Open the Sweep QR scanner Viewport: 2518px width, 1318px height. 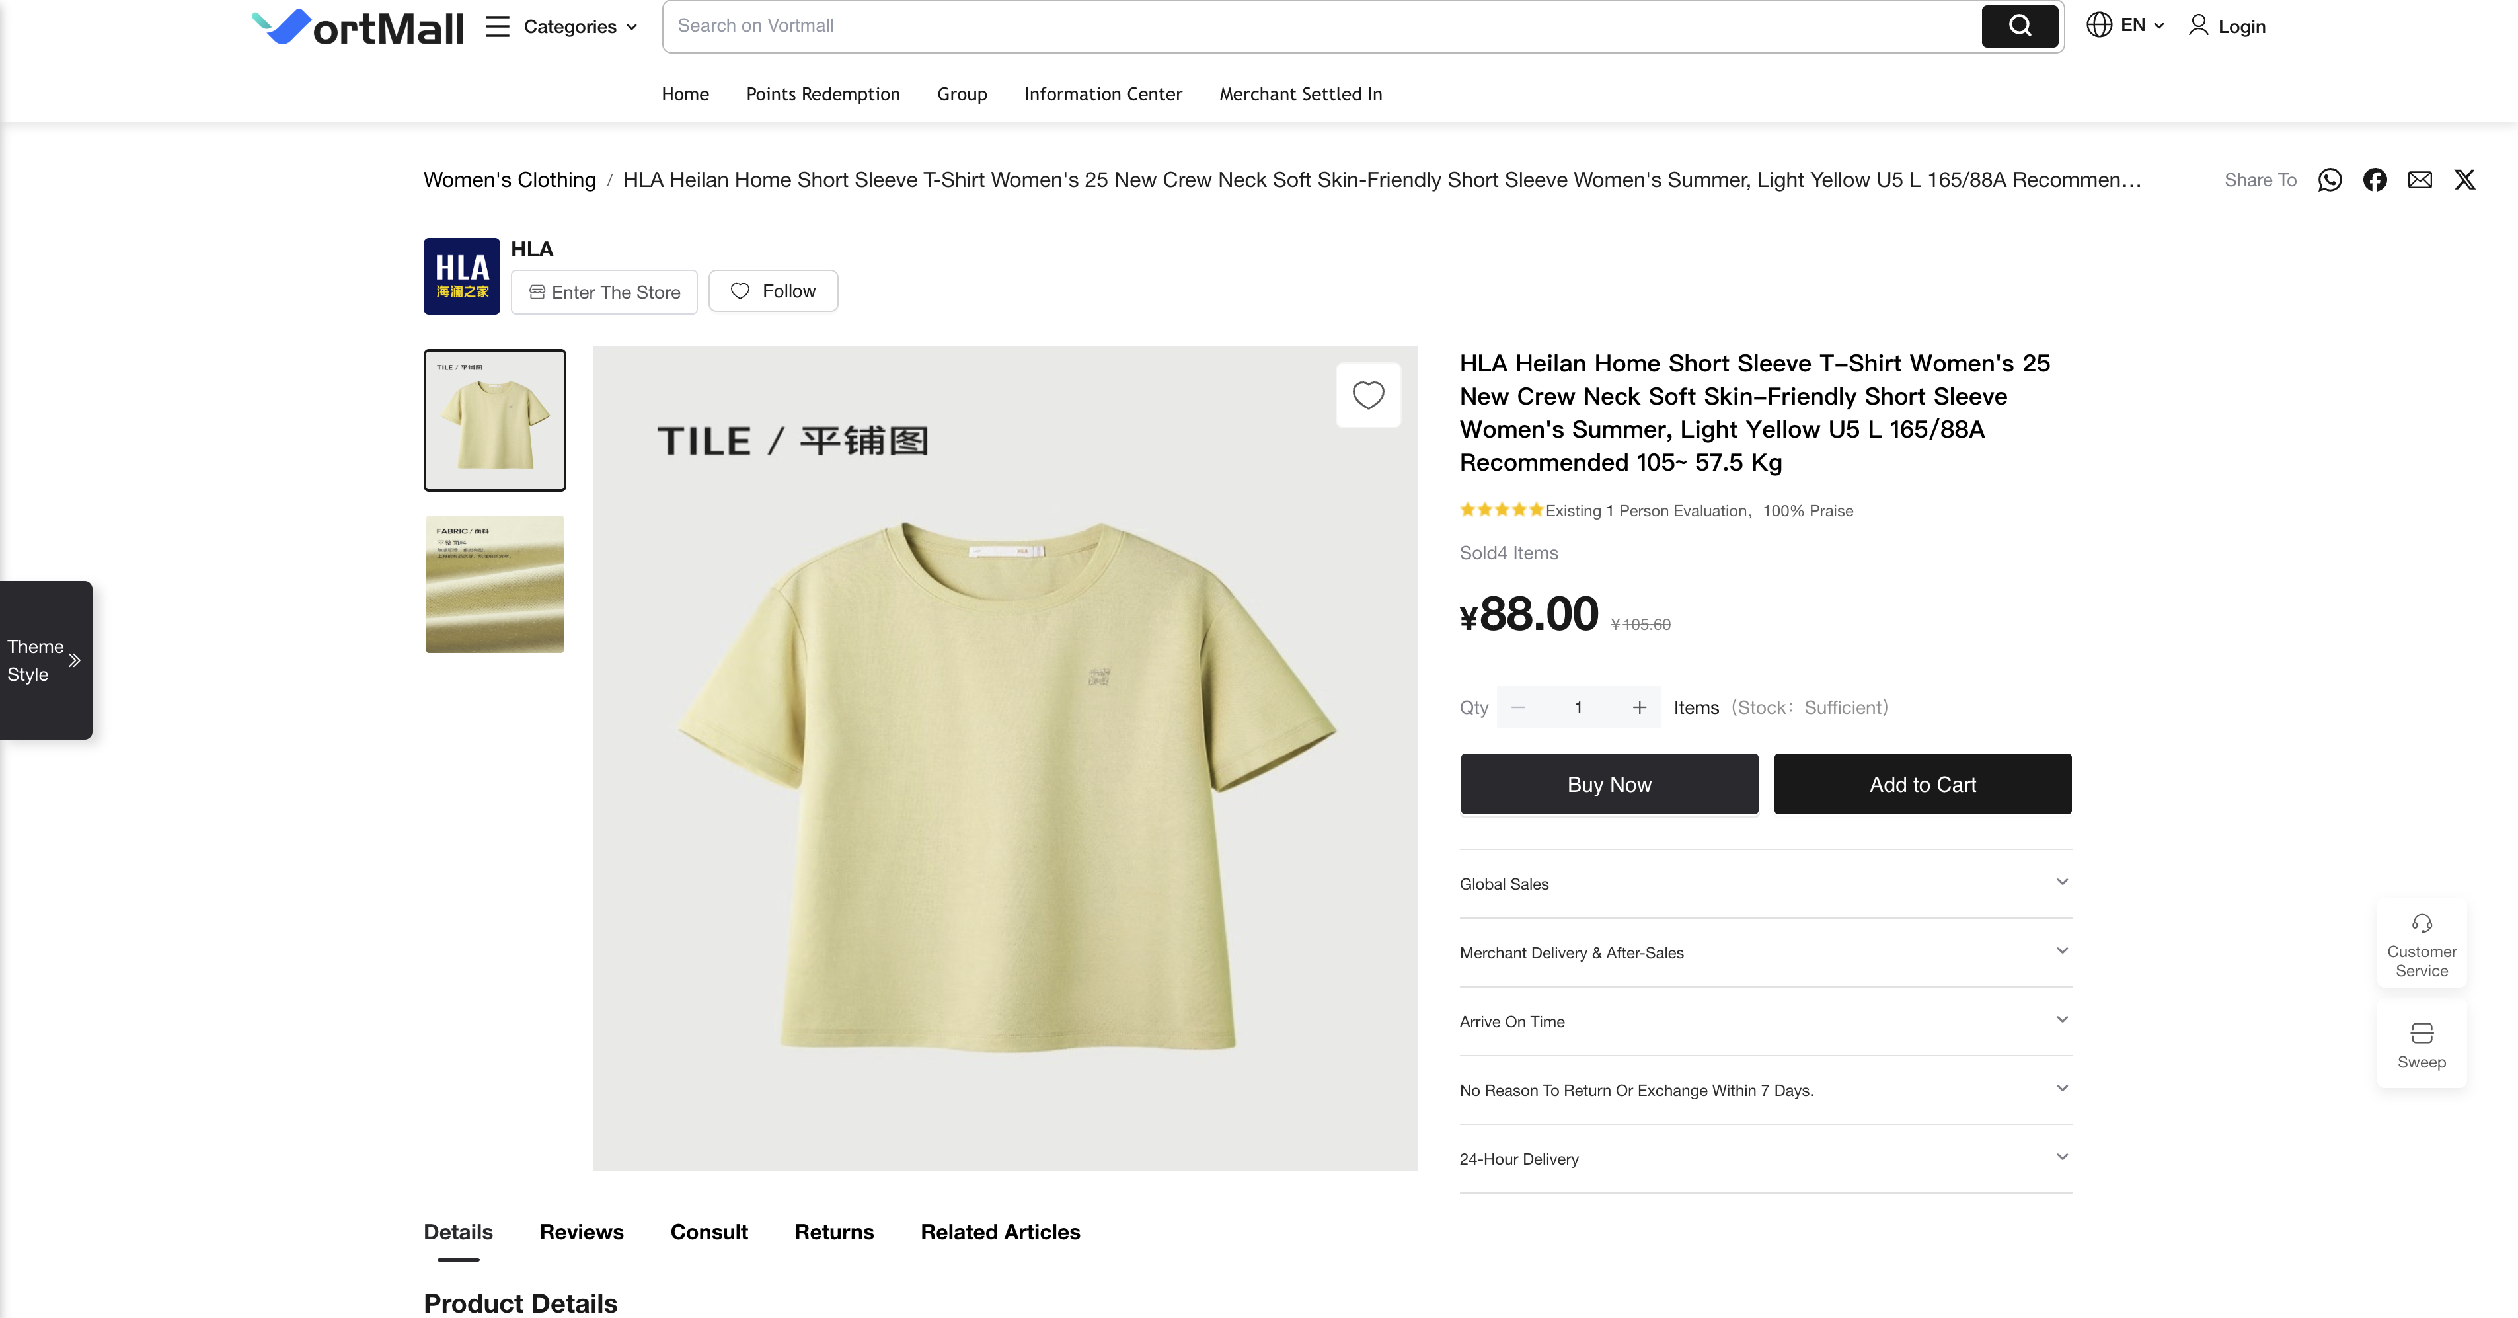point(2422,1045)
